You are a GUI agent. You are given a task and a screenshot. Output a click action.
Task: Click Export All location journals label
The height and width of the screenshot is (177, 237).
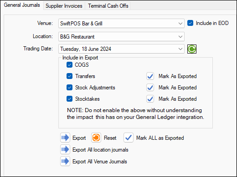[x=100, y=150]
